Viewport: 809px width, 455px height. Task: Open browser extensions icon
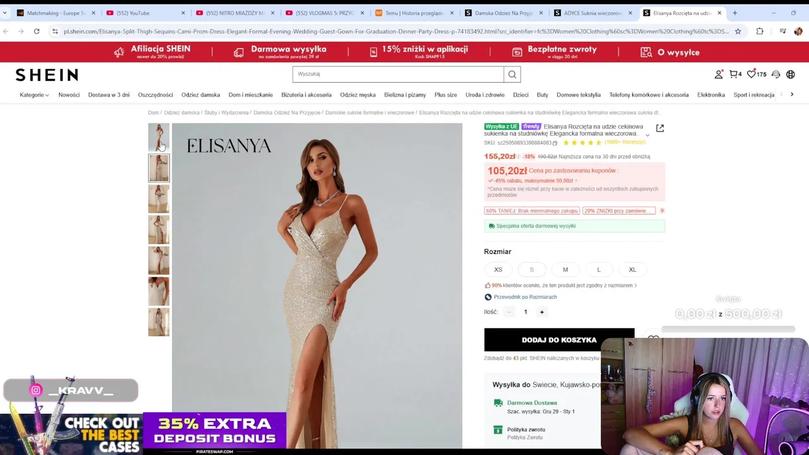(760, 31)
